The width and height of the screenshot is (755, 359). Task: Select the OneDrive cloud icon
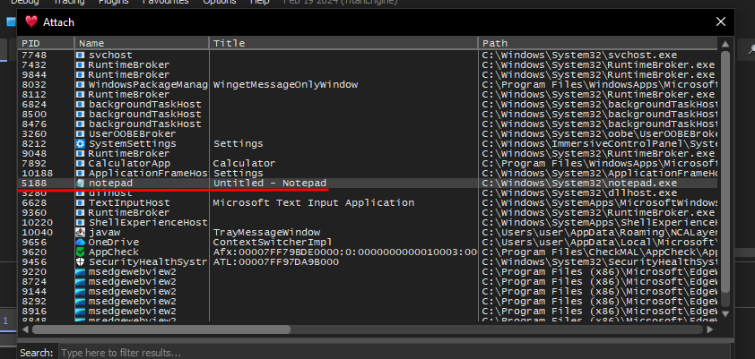[x=81, y=243]
